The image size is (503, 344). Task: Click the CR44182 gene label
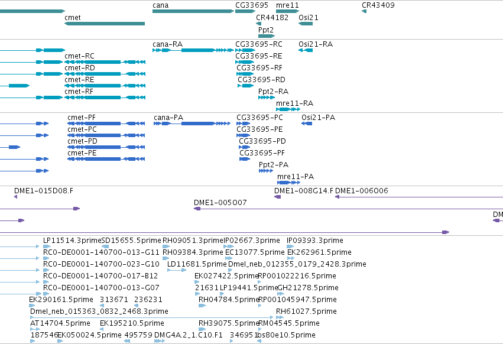coord(272,18)
